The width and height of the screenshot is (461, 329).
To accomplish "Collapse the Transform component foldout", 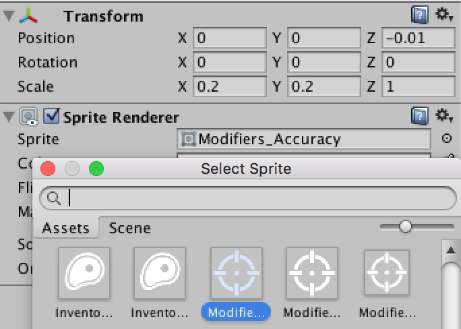I will tap(8, 16).
